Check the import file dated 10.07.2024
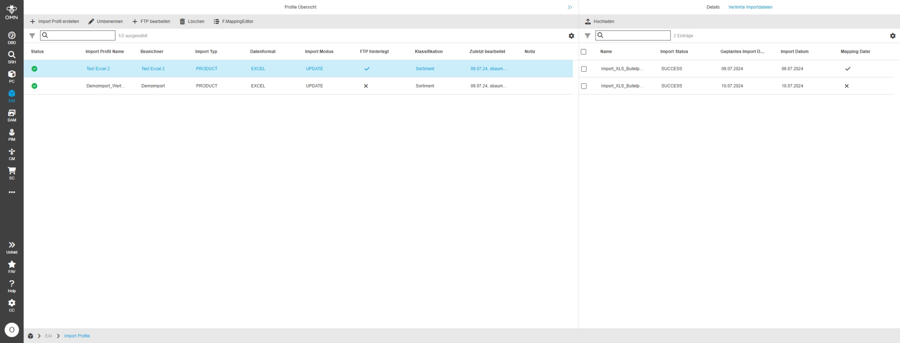The height and width of the screenshot is (343, 900). coord(584,86)
